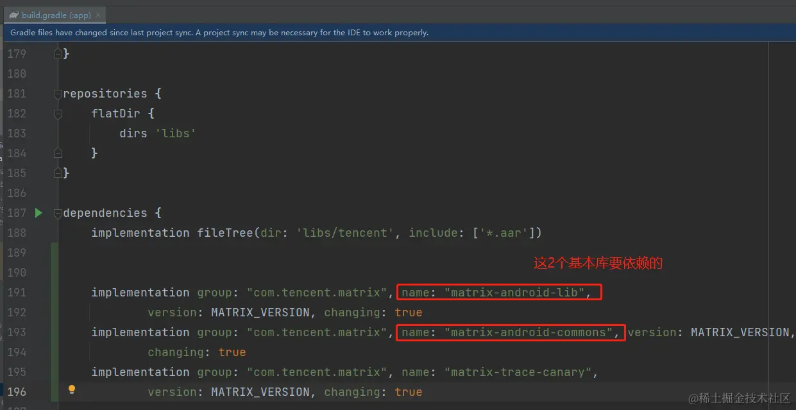Click "matrix-android-lib" string

click(x=515, y=293)
